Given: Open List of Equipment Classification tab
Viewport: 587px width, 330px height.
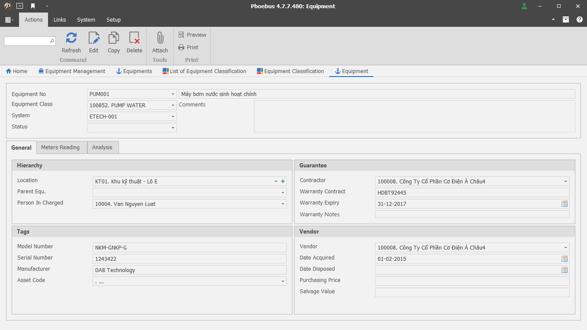Looking at the screenshot, I should tap(204, 71).
